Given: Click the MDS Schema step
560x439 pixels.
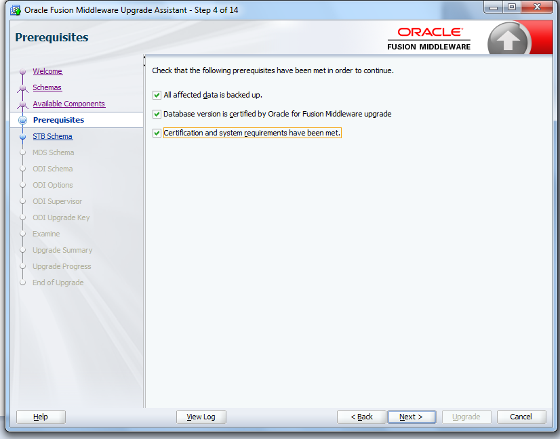Looking at the screenshot, I should tap(53, 152).
